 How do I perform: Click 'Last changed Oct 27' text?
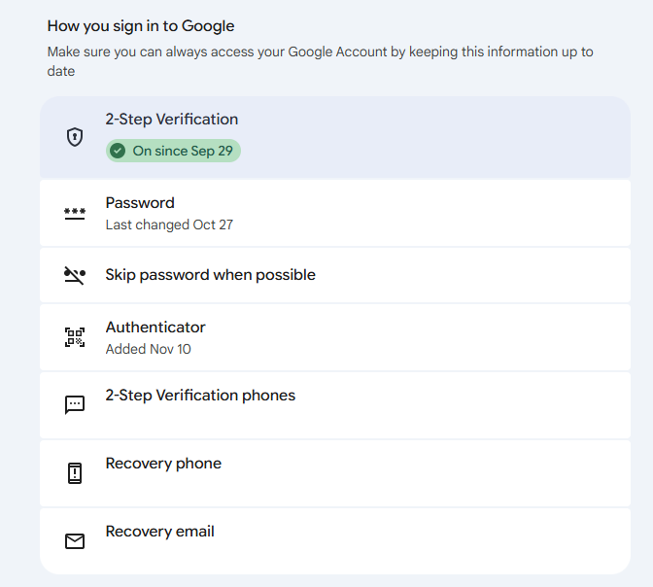(x=169, y=224)
